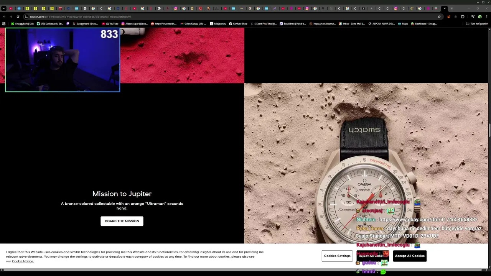Close the active swatch tab

[x=445, y=8]
